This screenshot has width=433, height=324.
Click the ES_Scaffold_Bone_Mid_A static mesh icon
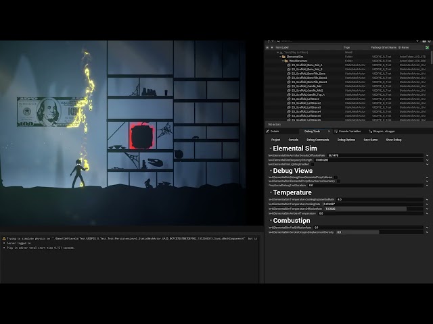click(289, 65)
